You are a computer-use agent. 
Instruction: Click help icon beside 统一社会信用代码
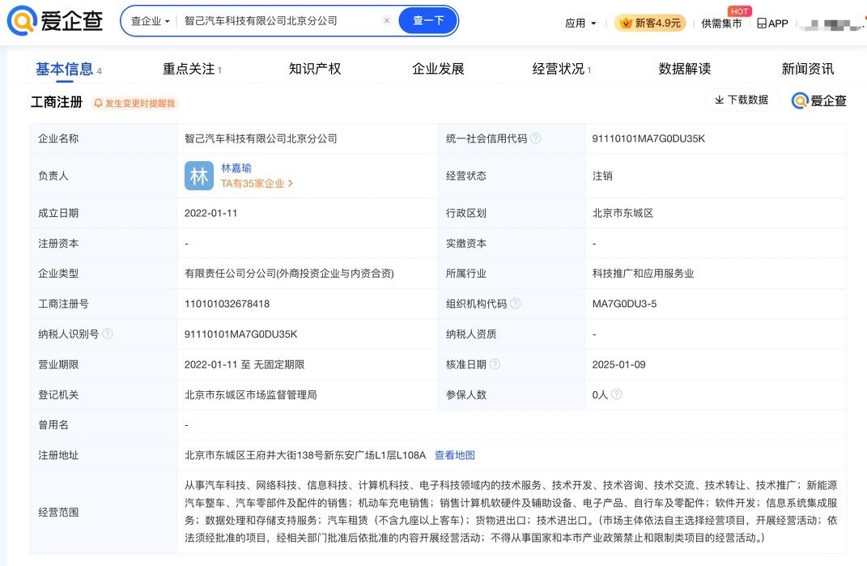pos(536,138)
